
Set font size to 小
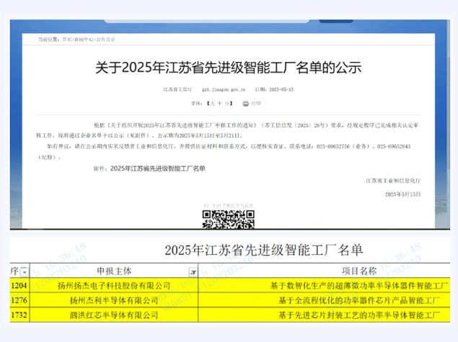coord(227,104)
